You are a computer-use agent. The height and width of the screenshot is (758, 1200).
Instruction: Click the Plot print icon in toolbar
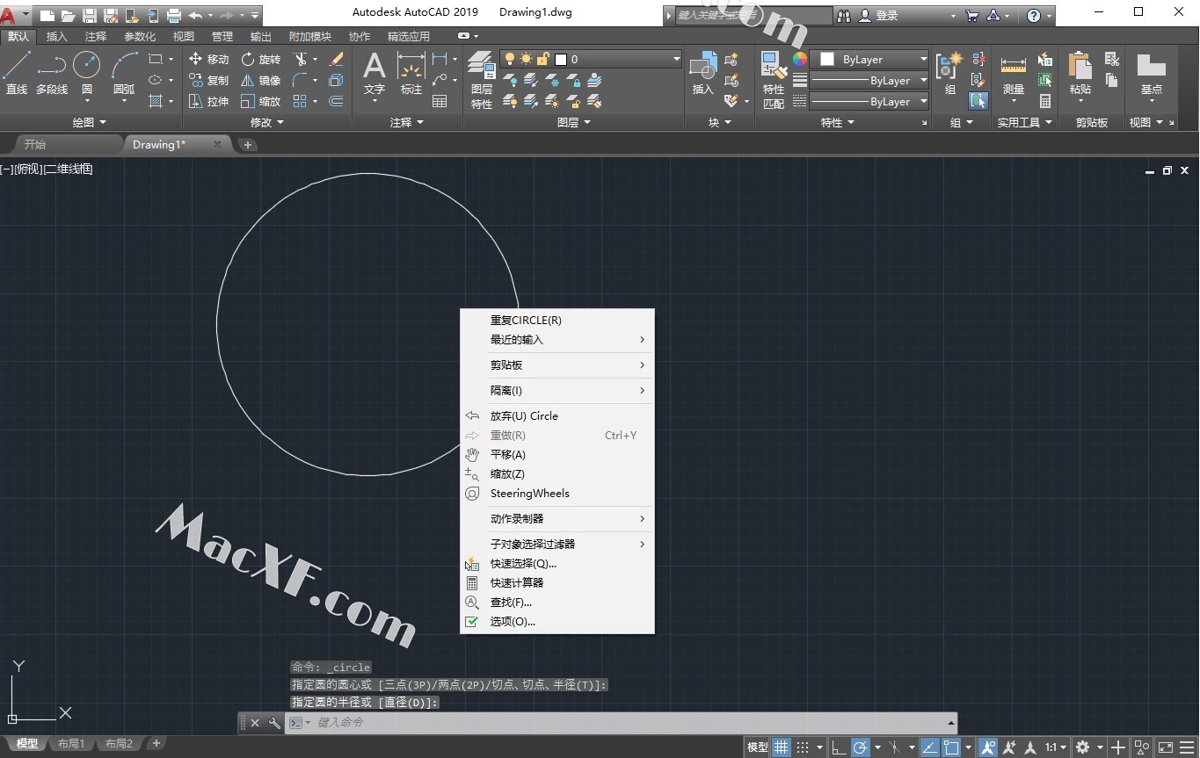(173, 15)
